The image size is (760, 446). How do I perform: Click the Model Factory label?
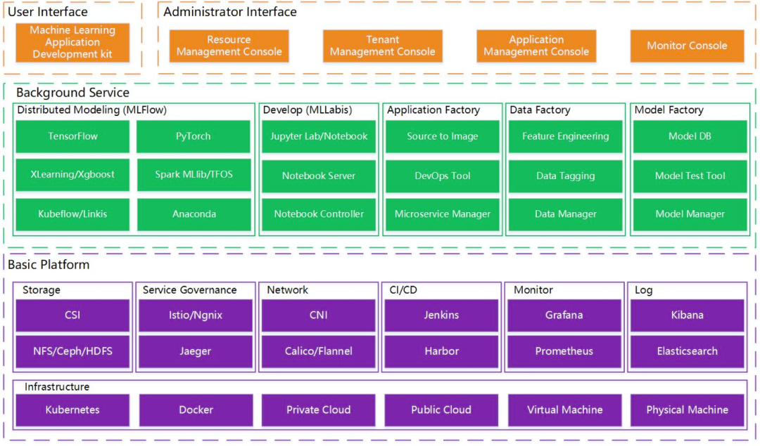coord(669,110)
